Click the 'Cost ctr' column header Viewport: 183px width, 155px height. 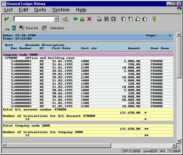pos(89,48)
